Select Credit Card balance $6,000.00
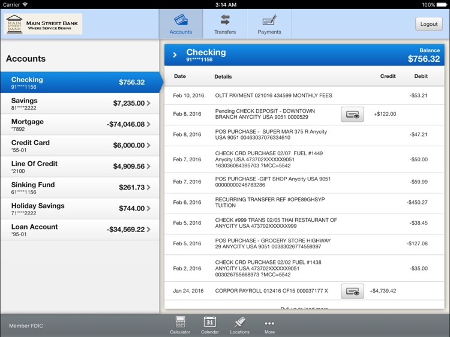The height and width of the screenshot is (337, 450). click(x=129, y=145)
